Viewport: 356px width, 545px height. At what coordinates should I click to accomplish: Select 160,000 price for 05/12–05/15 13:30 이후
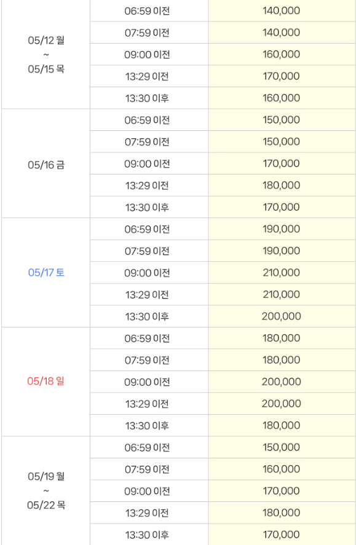coord(281,98)
